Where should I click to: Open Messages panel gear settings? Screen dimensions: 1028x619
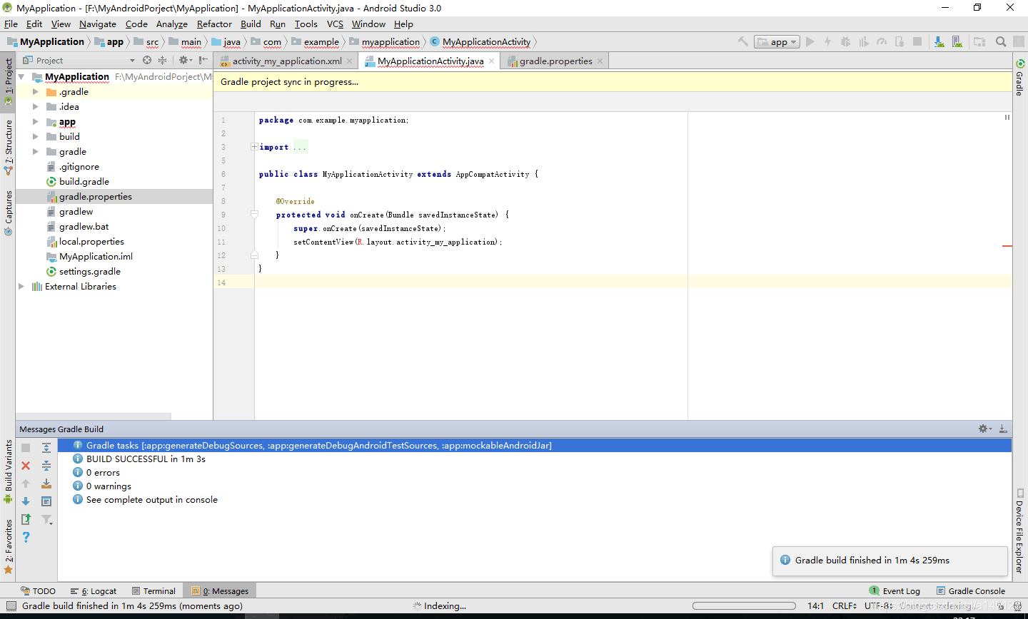(985, 429)
